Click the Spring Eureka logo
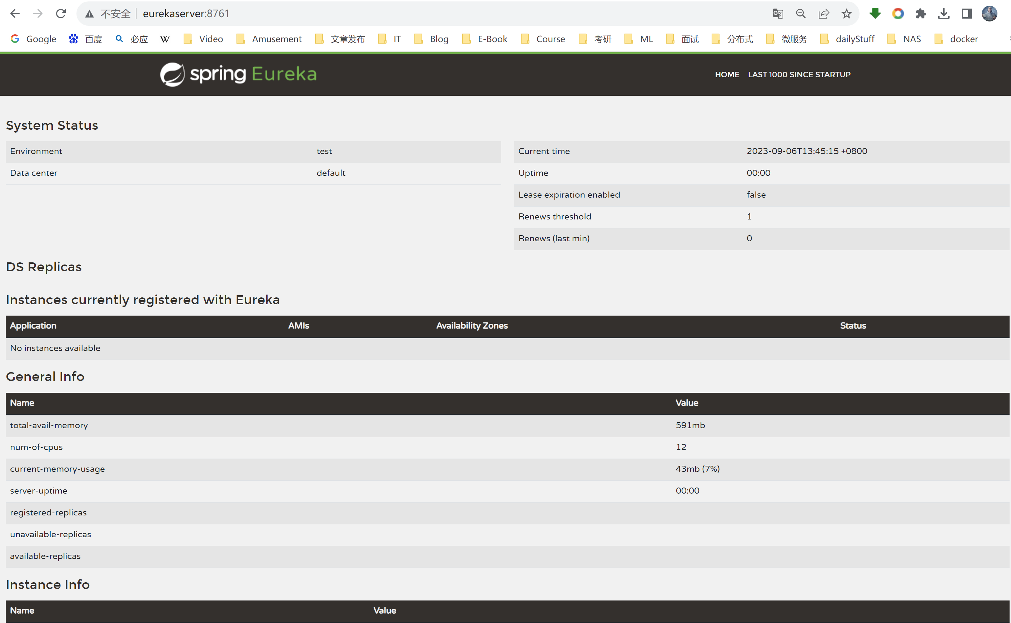Screen dimensions: 1011x623 pyautogui.click(x=238, y=74)
